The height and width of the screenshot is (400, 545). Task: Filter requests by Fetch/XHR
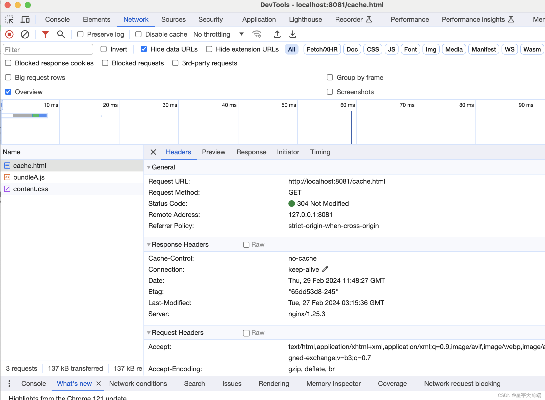pyautogui.click(x=322, y=49)
